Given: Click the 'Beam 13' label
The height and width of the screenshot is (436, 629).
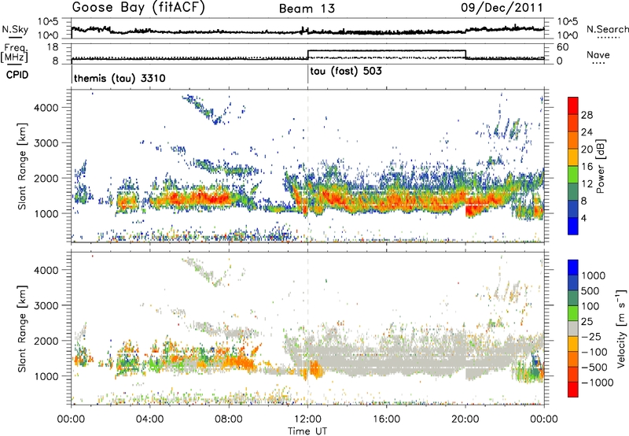Looking at the screenshot, I should pyautogui.click(x=307, y=9).
